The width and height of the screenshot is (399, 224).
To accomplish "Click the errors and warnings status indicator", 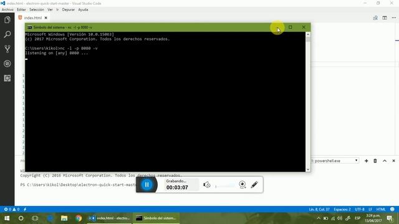I will pyautogui.click(x=12, y=209).
